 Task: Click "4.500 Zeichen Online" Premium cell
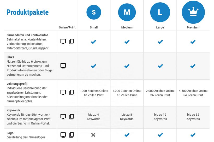(193, 91)
